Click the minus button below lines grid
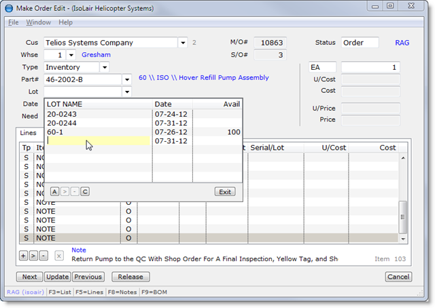The image size is (435, 308). point(43,256)
